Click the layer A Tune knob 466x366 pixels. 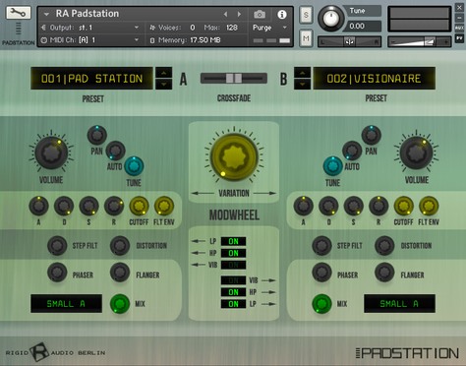pos(134,166)
